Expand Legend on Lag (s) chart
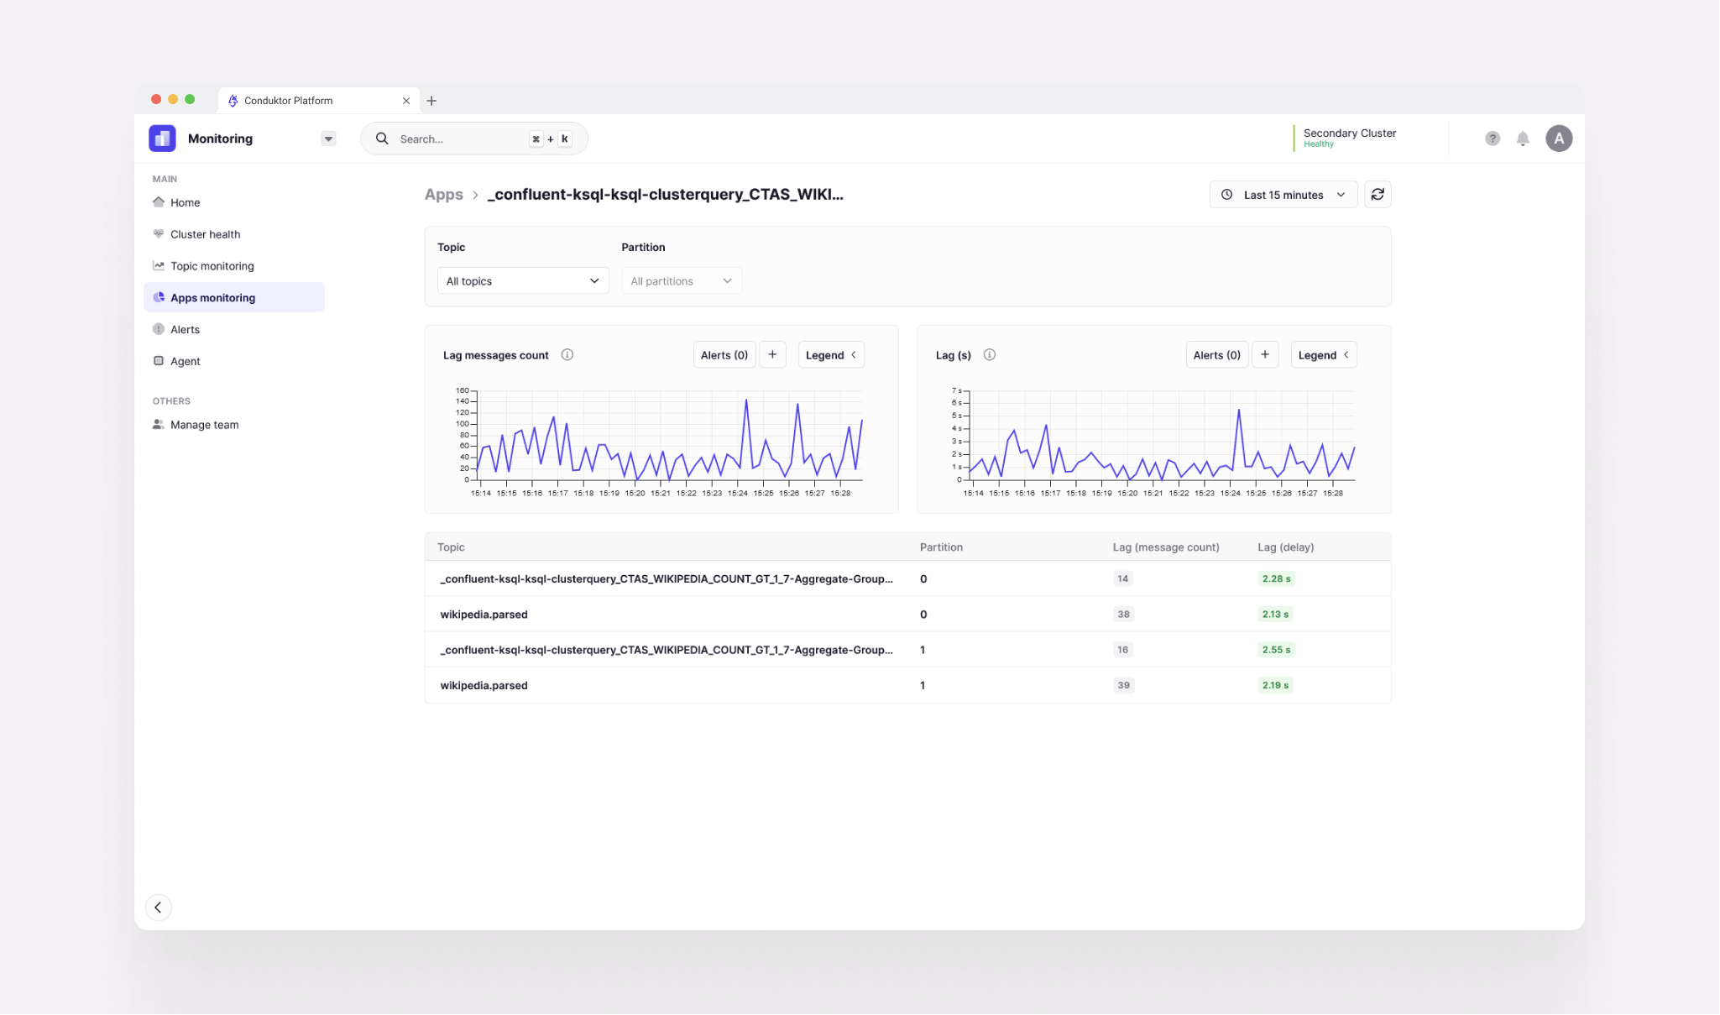The image size is (1720, 1015). (1324, 355)
